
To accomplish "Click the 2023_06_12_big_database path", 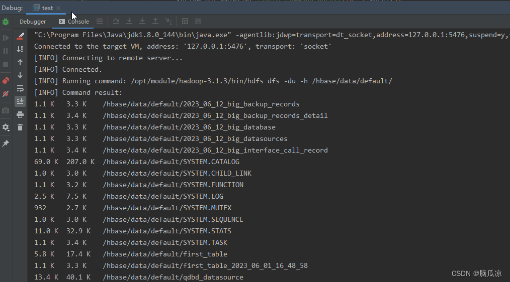I will point(189,127).
